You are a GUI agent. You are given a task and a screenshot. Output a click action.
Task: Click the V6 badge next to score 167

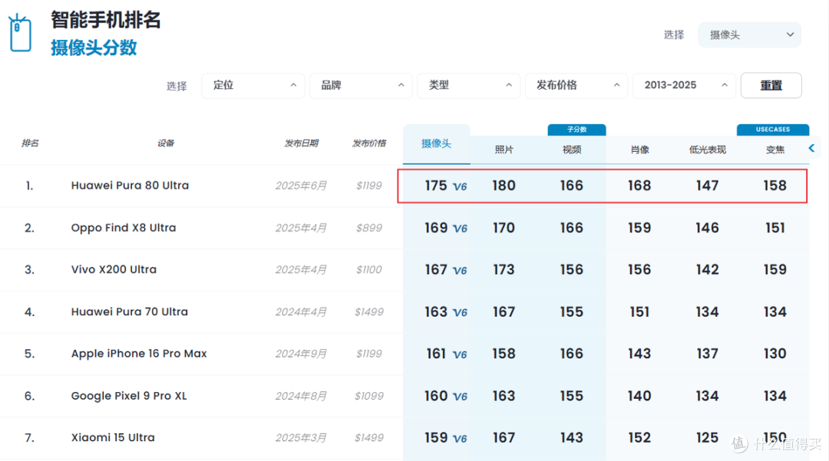460,271
